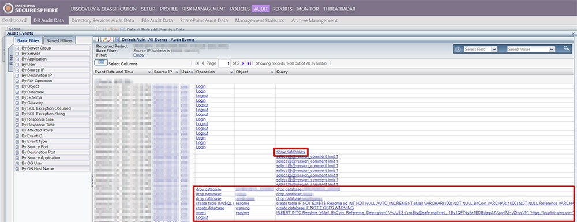Viewport: 577px width, 222px height.
Task: Click the Select Columns icon button
Action: point(100,63)
